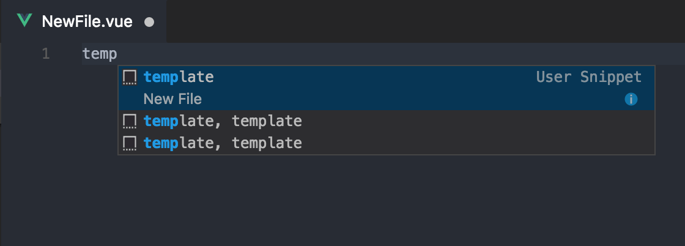This screenshot has height=246, width=685.
Task: Click the snippet icon of the last suggestion
Action: pyautogui.click(x=129, y=143)
